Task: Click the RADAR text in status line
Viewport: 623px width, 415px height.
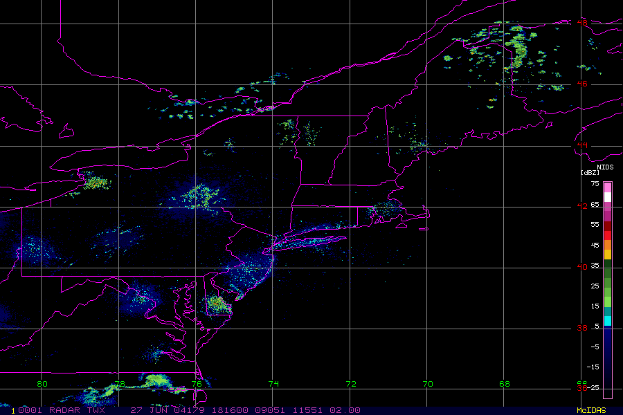Action: click(x=64, y=410)
